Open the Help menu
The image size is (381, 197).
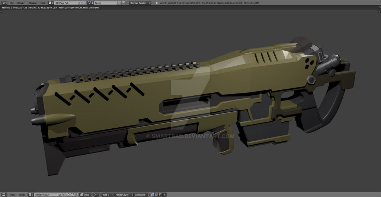pyautogui.click(x=43, y=3)
